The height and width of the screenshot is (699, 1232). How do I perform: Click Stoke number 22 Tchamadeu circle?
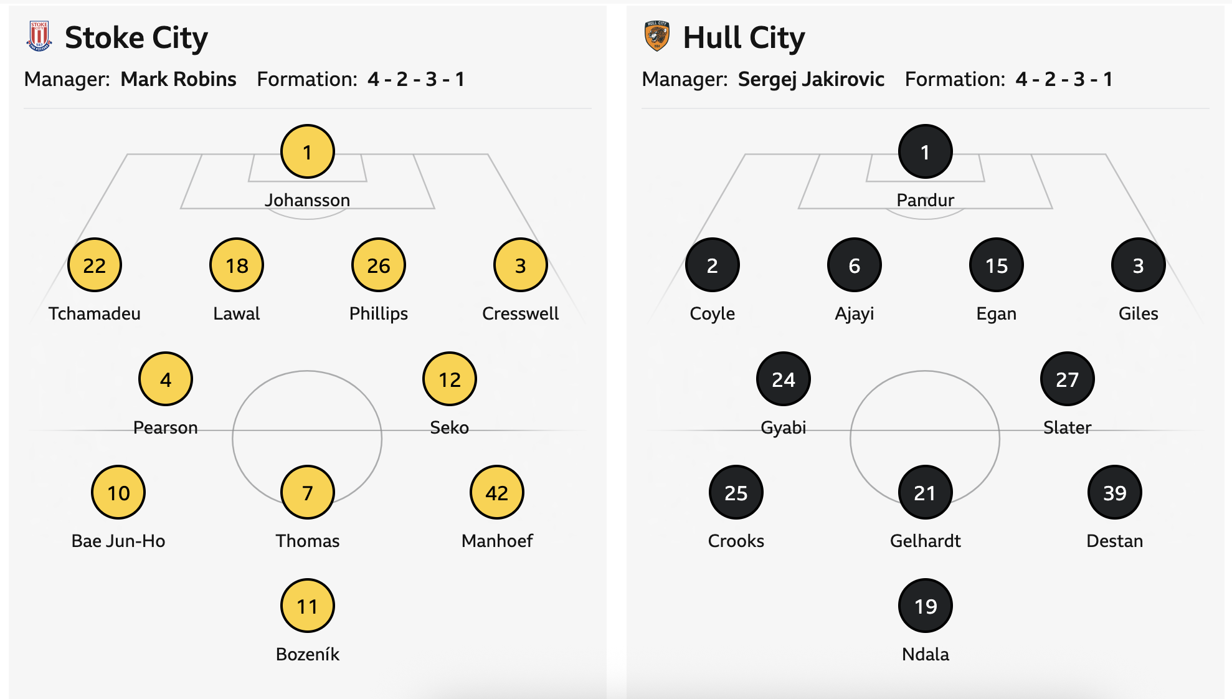coord(95,265)
